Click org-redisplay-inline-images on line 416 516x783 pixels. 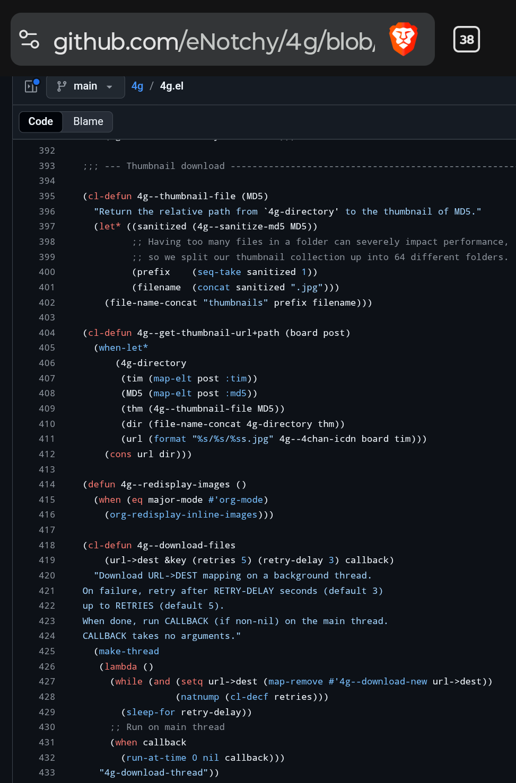click(x=183, y=514)
